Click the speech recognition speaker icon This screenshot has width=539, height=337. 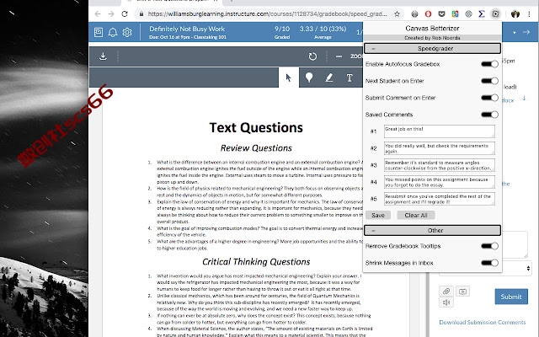[446, 302]
